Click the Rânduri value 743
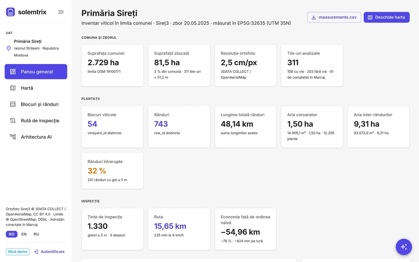 [x=161, y=124]
